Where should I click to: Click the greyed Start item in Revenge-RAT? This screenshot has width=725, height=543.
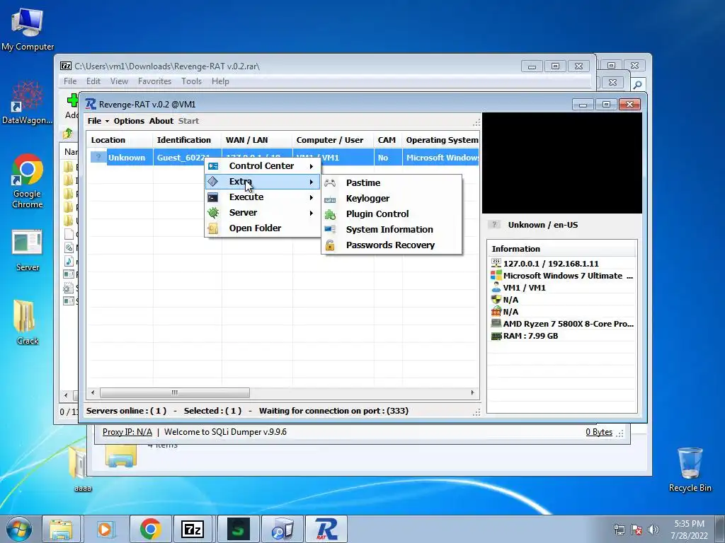tap(188, 121)
